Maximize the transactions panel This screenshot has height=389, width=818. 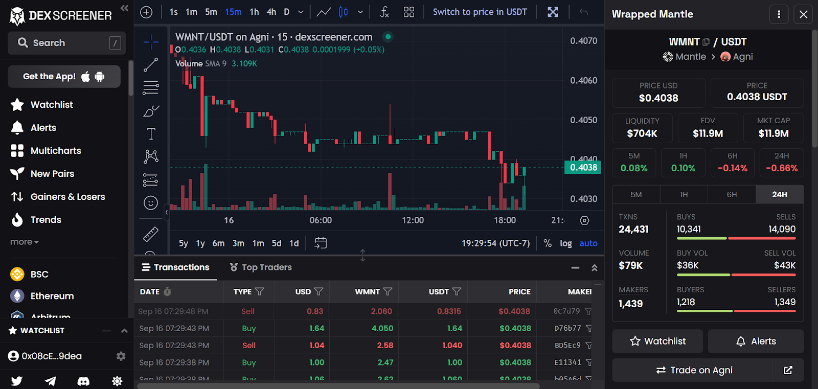tap(595, 268)
